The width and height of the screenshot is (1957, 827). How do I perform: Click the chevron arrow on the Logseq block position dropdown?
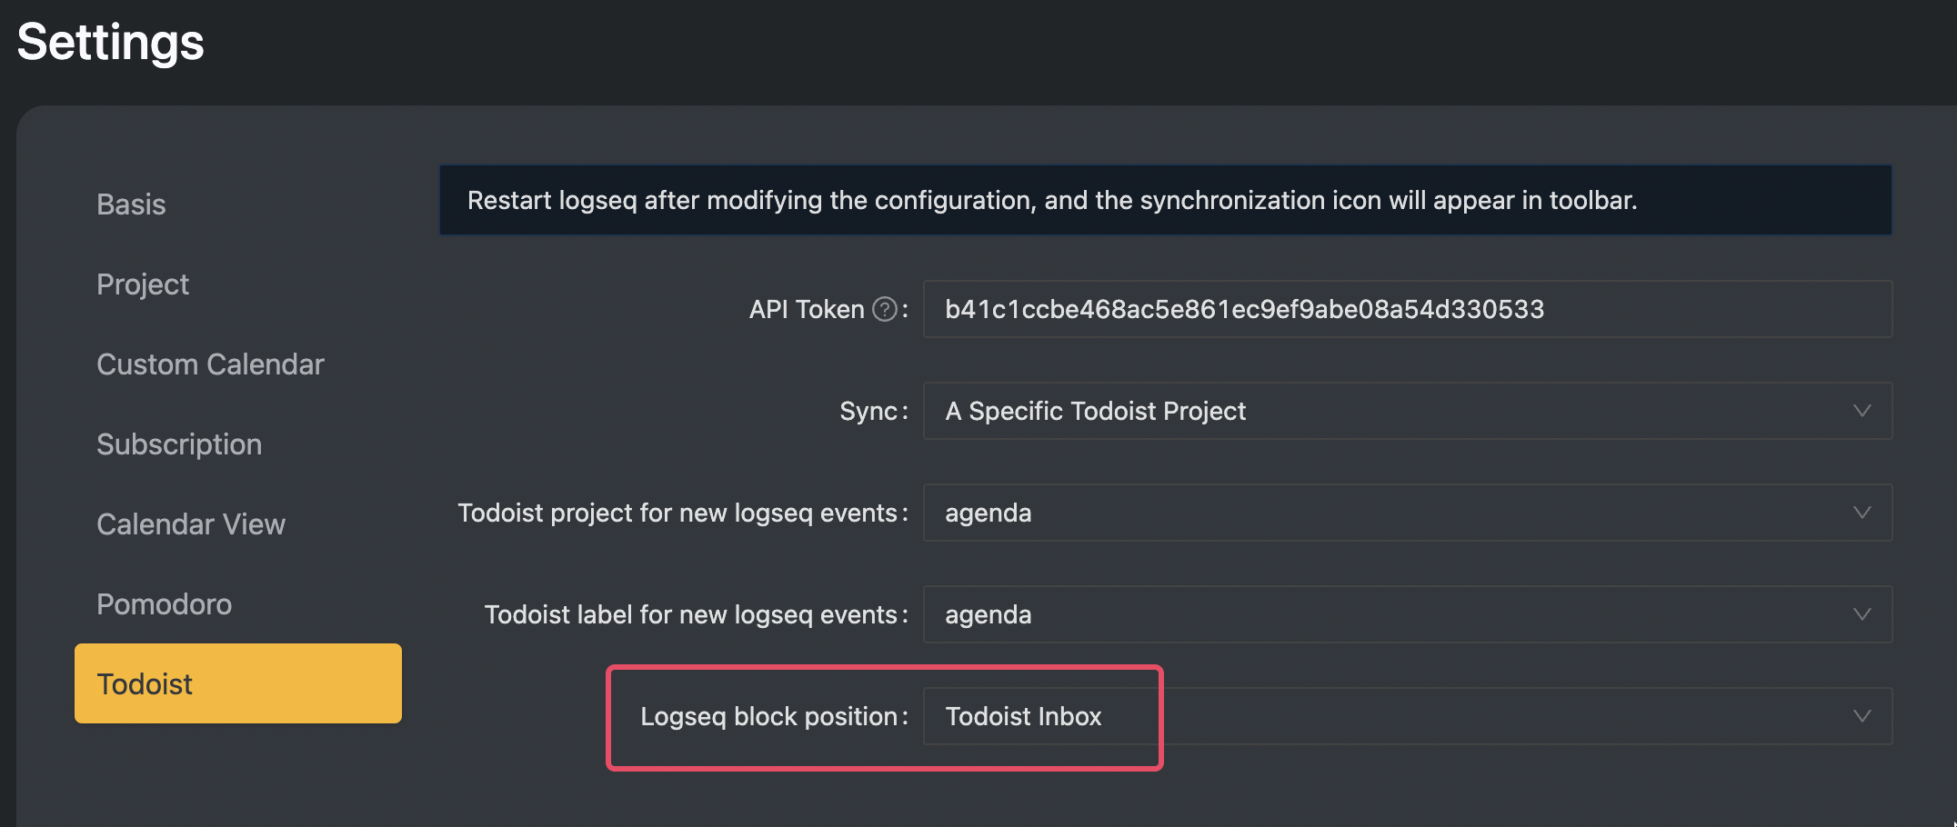pos(1862,716)
